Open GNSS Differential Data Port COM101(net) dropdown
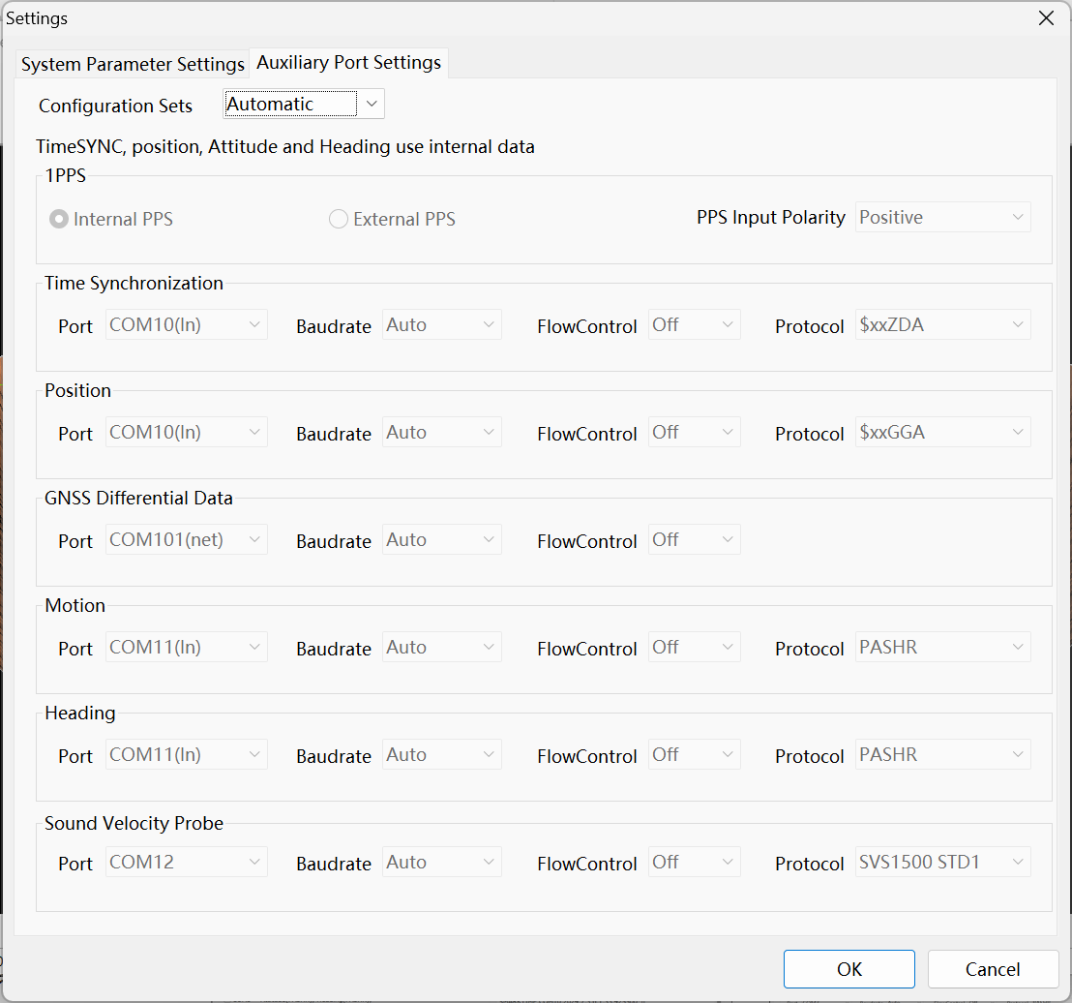1072x1003 pixels. (x=186, y=540)
